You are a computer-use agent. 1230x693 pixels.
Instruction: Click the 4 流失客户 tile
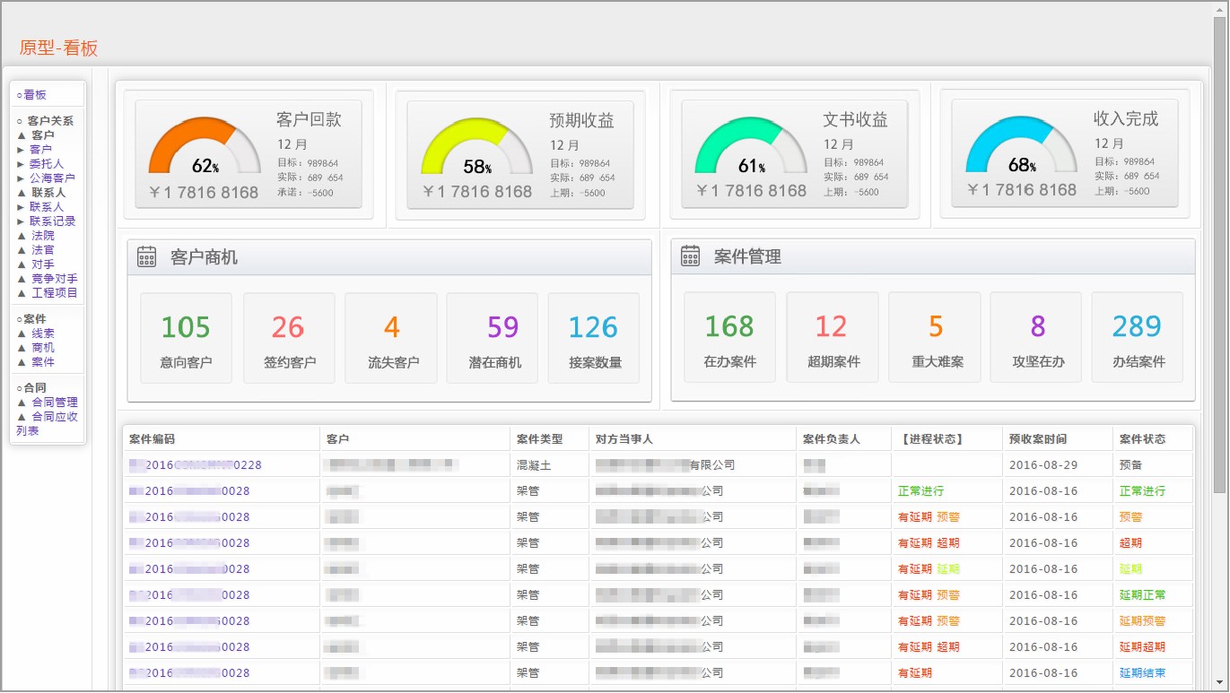click(x=391, y=339)
